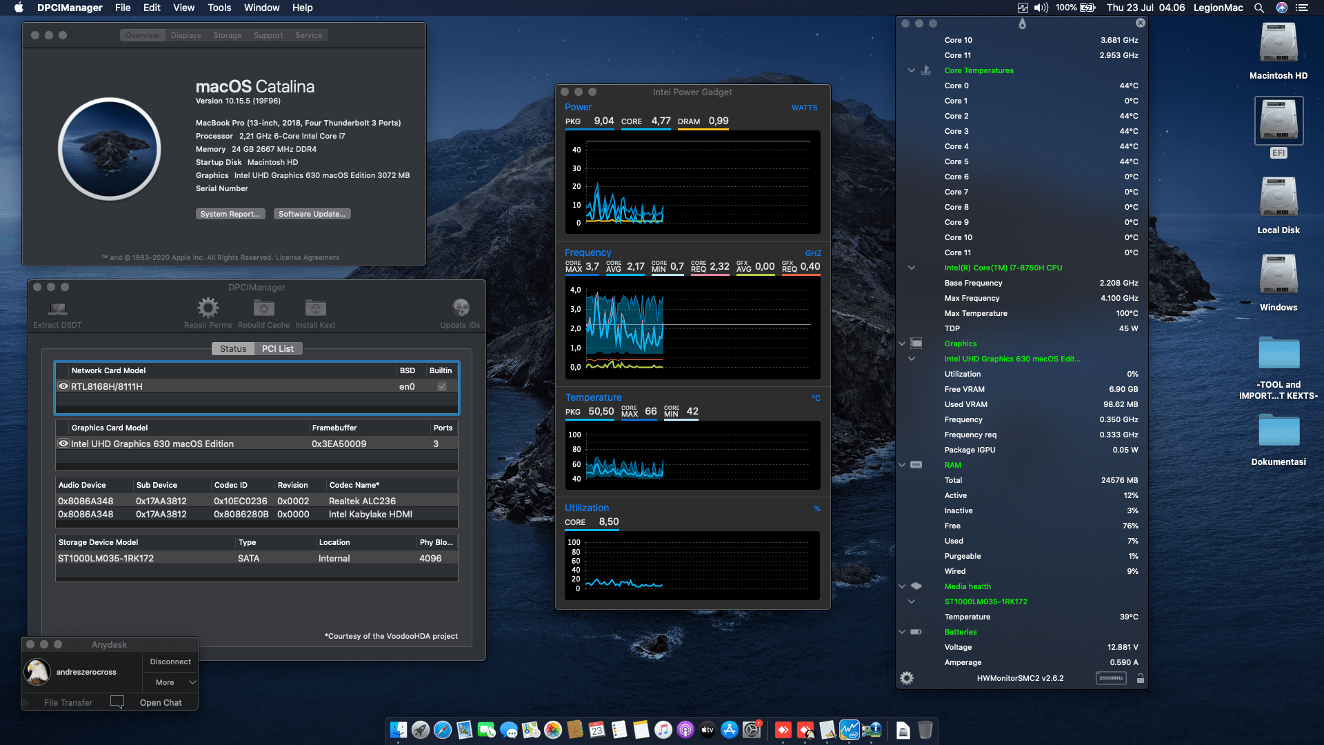
Task: Collapse Intel UHD Graphics 630 subgroup
Action: click(912, 359)
